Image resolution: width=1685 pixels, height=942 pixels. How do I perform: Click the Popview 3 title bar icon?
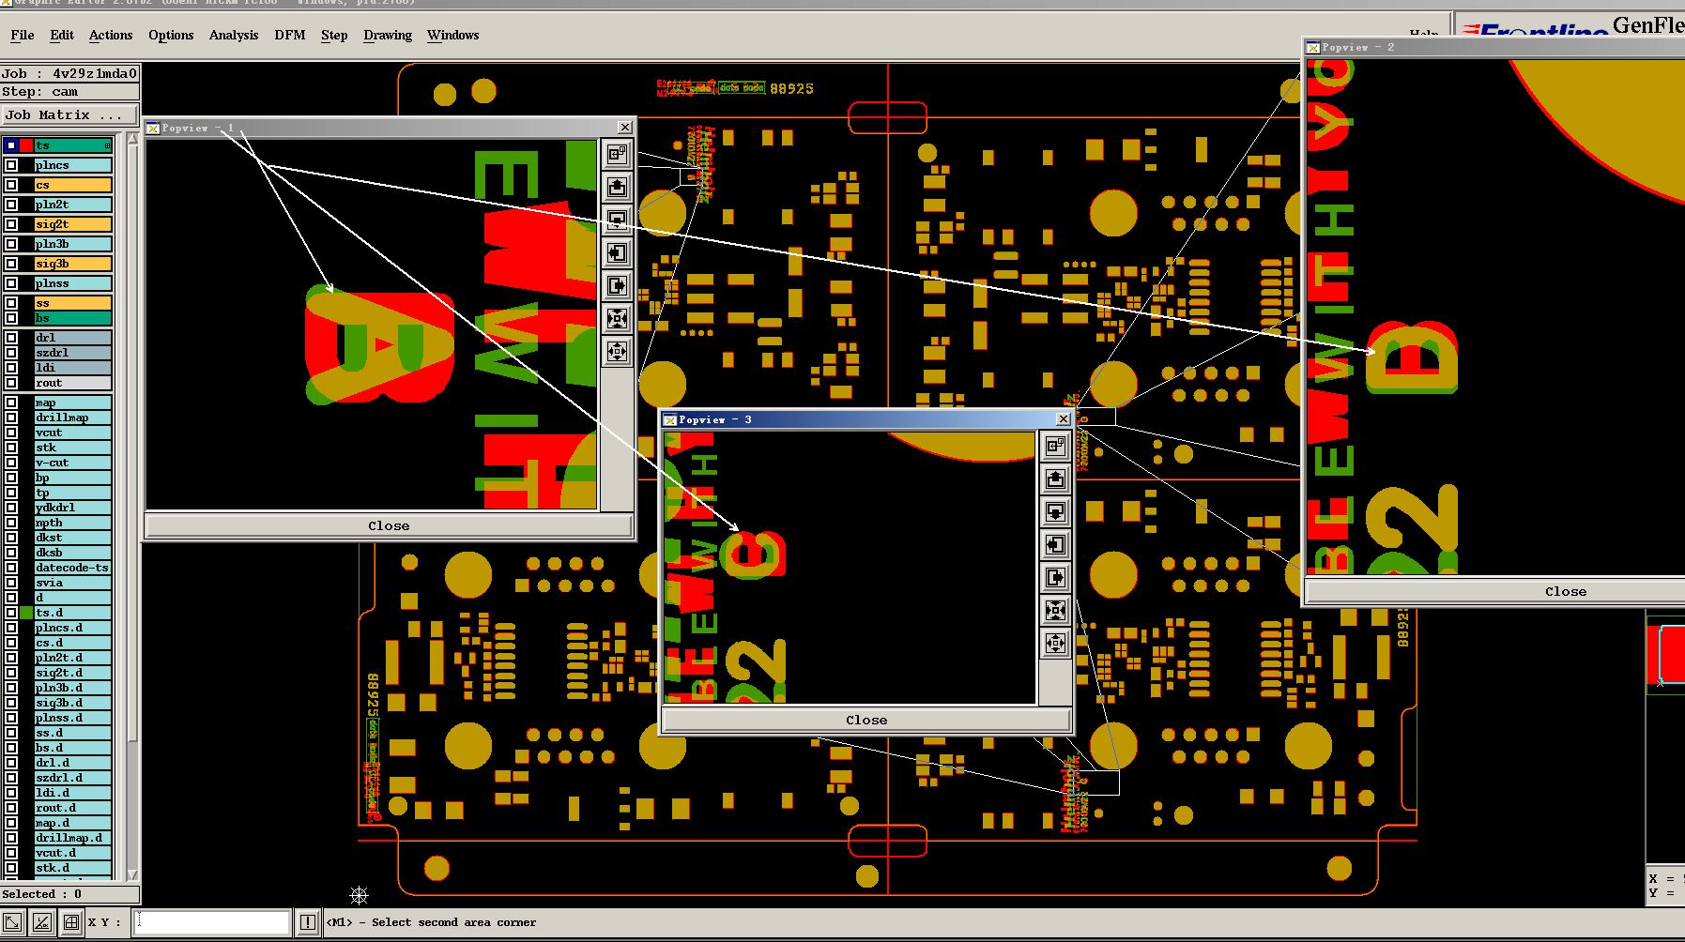point(670,420)
